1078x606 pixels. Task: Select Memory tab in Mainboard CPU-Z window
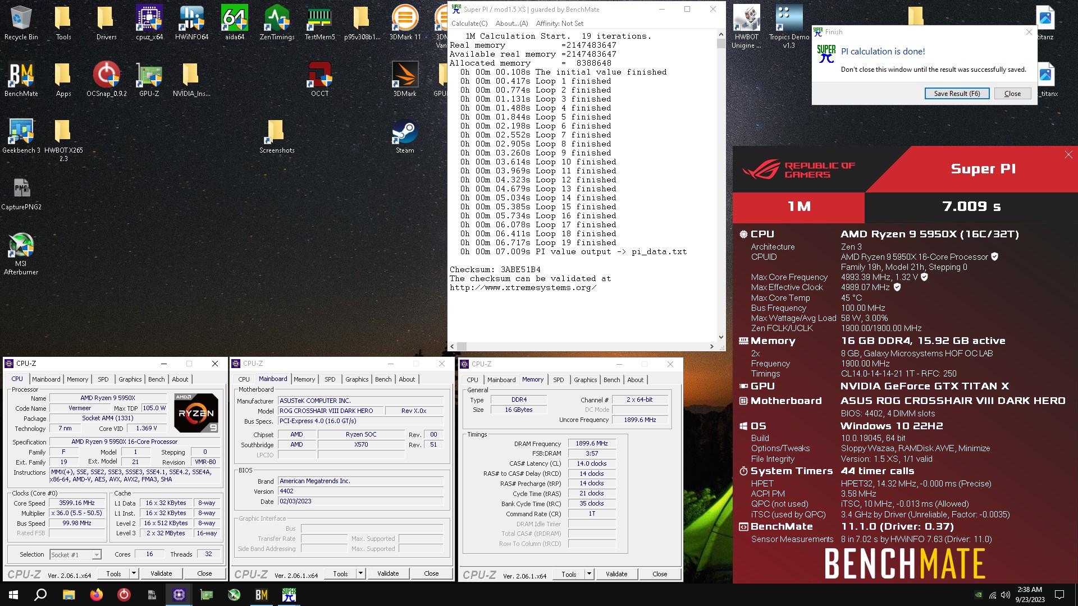point(304,379)
